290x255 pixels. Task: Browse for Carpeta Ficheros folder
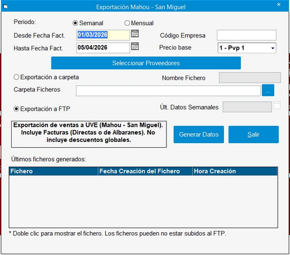coord(268,90)
